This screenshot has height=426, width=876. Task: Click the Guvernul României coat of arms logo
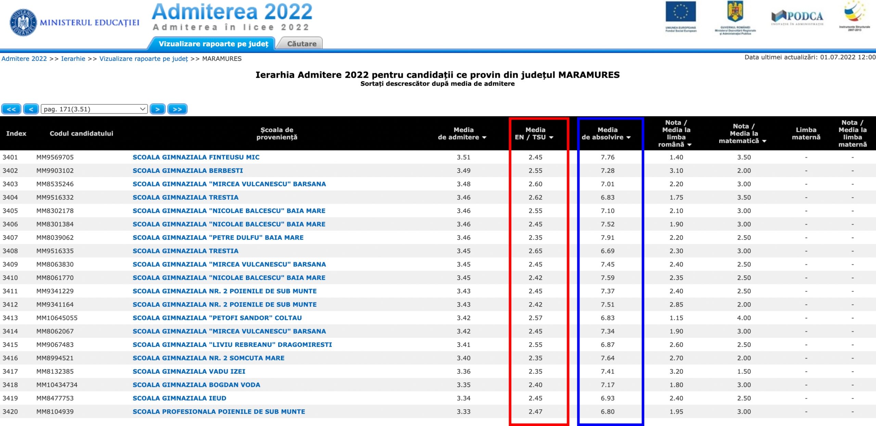coord(735,18)
